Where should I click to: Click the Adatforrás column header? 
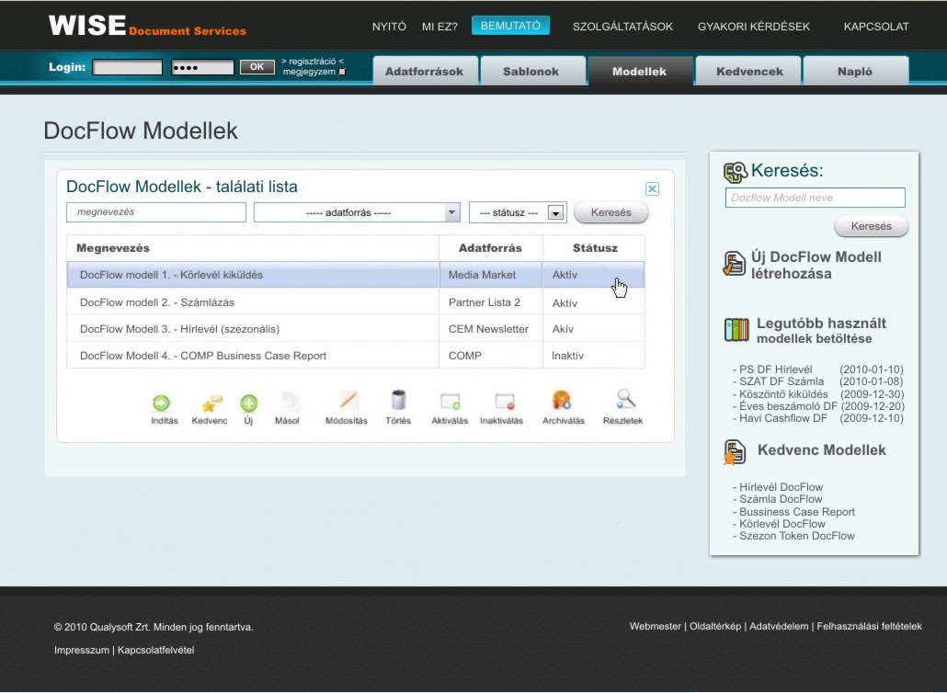(x=490, y=248)
